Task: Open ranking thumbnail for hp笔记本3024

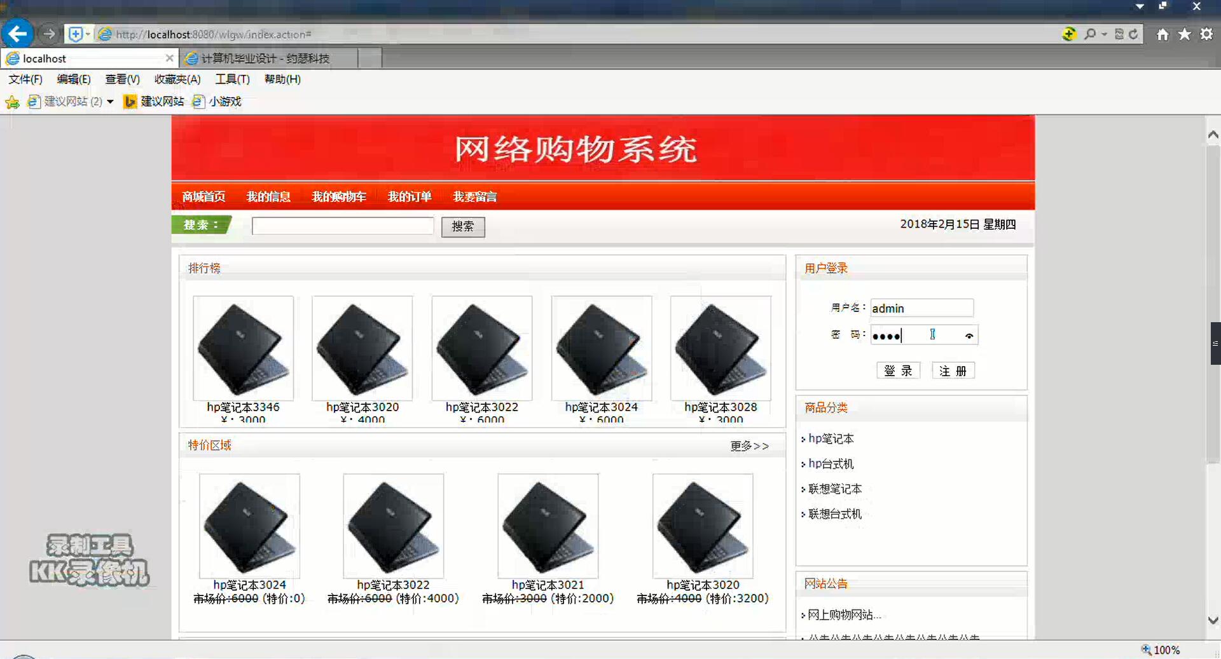Action: click(x=602, y=348)
